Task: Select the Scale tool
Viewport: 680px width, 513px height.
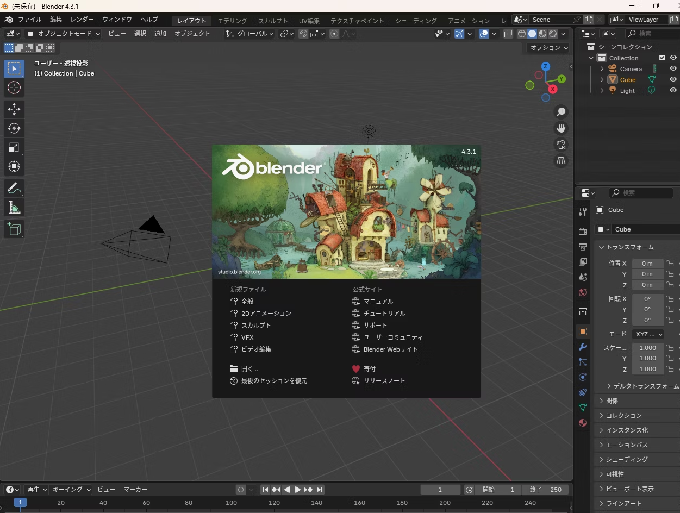Action: tap(14, 147)
